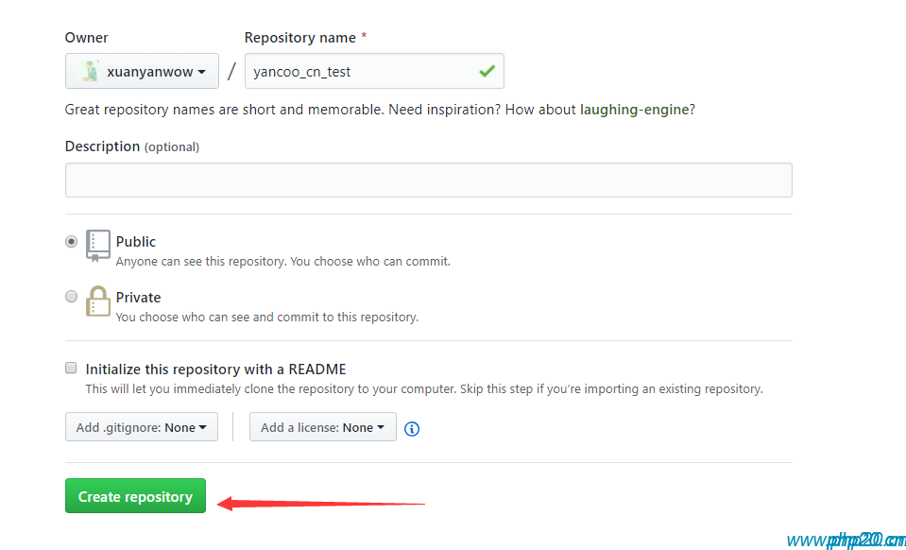Expand the Add a license dropdown

tap(322, 427)
